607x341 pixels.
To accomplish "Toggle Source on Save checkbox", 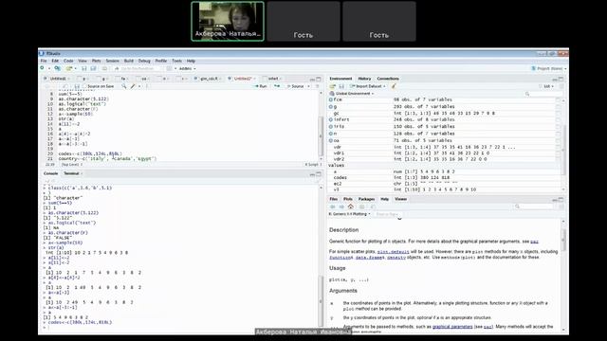I will [84, 86].
